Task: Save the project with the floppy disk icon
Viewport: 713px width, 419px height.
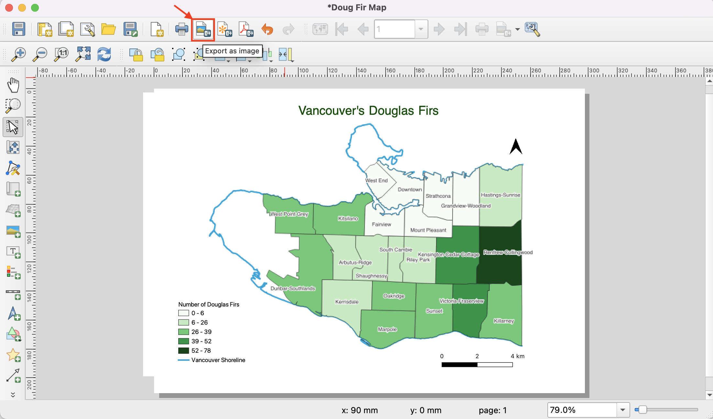Action: [x=19, y=29]
